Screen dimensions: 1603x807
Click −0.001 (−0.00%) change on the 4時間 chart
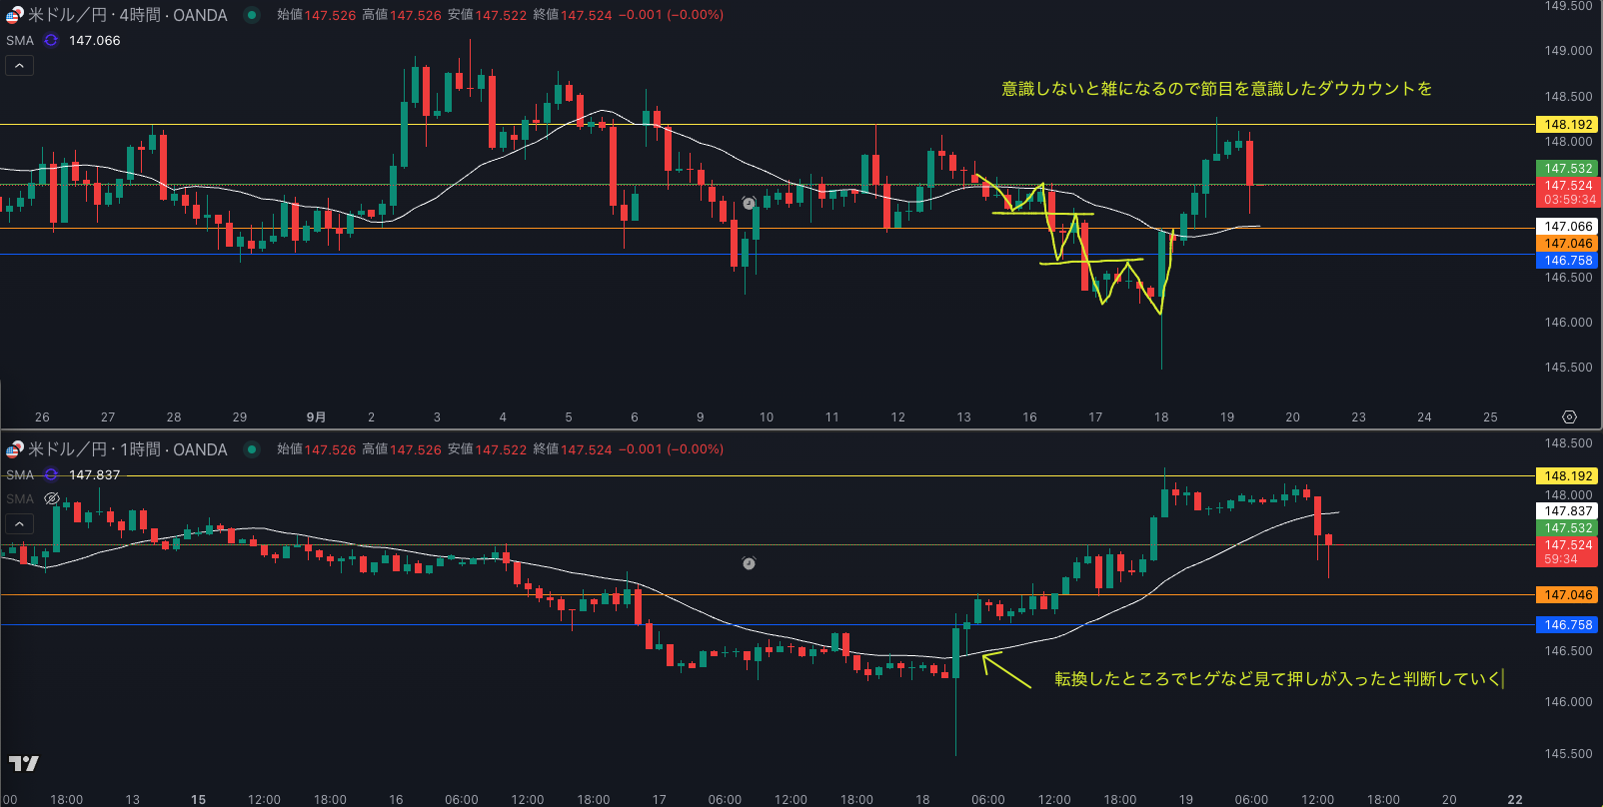tap(671, 15)
